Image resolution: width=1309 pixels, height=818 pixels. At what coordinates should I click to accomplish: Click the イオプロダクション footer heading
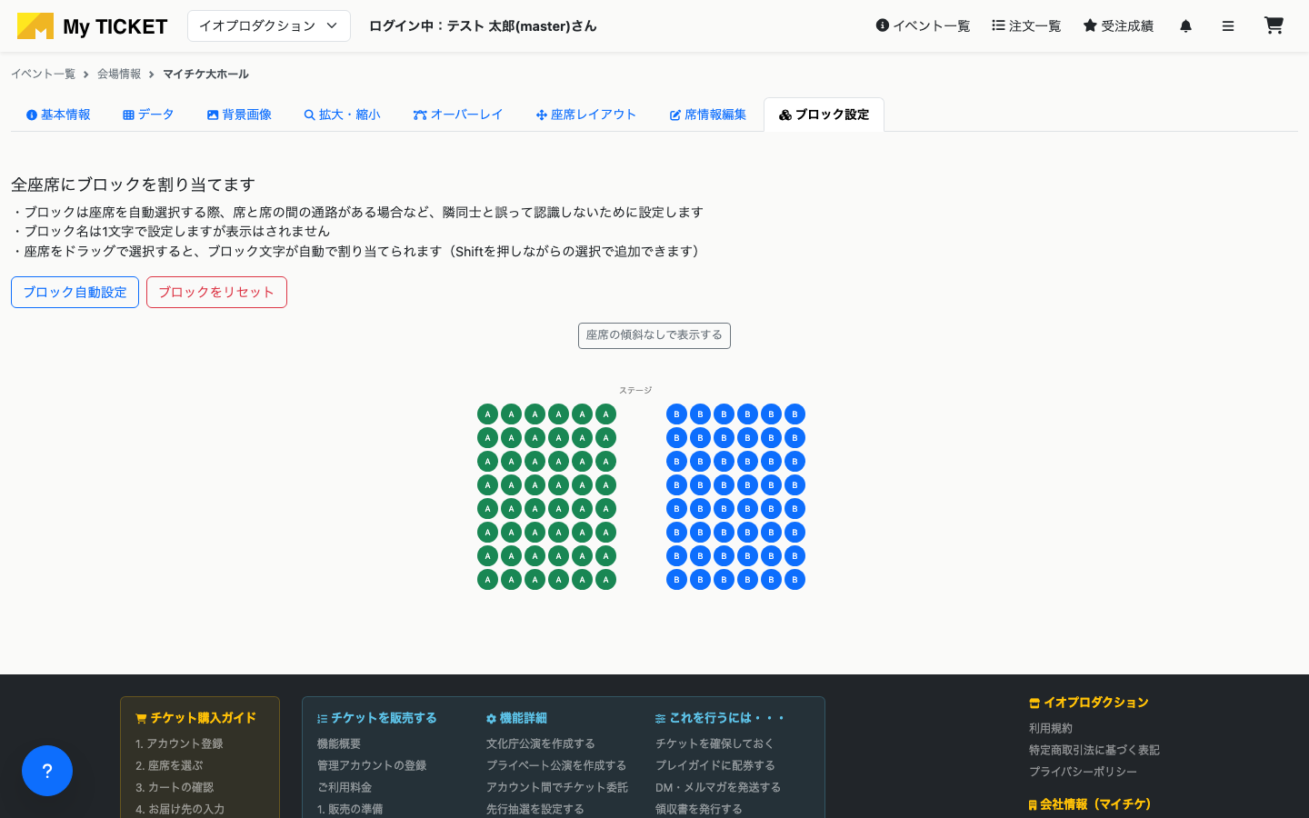[1089, 703]
